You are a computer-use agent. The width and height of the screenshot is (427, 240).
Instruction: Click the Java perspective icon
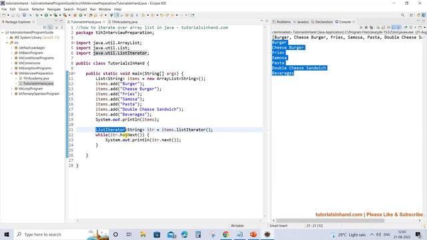pyautogui.click(x=424, y=15)
